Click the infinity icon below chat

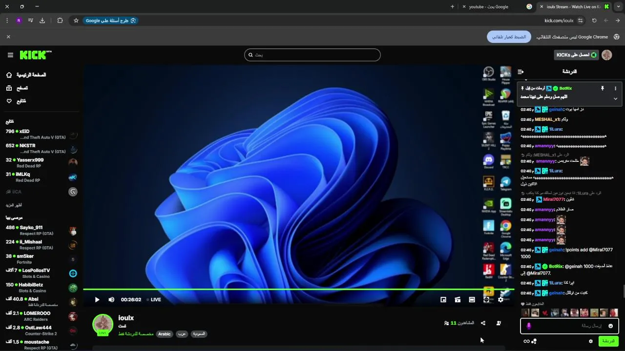point(526,341)
